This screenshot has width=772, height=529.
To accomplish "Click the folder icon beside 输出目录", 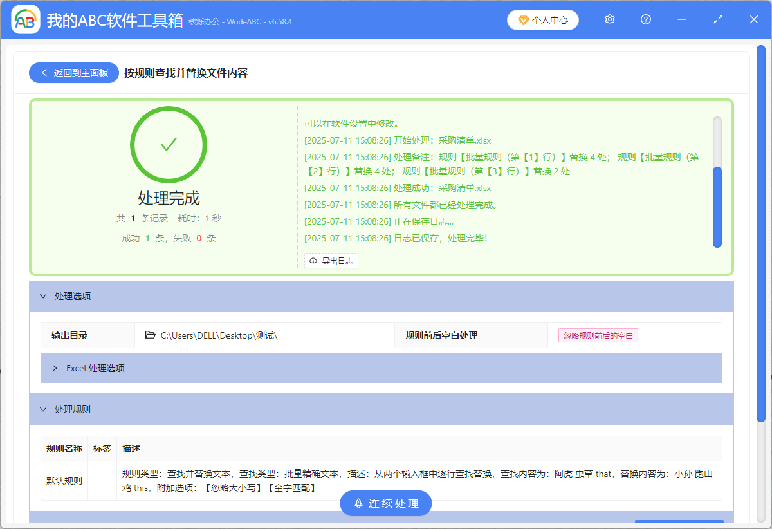I will (149, 335).
